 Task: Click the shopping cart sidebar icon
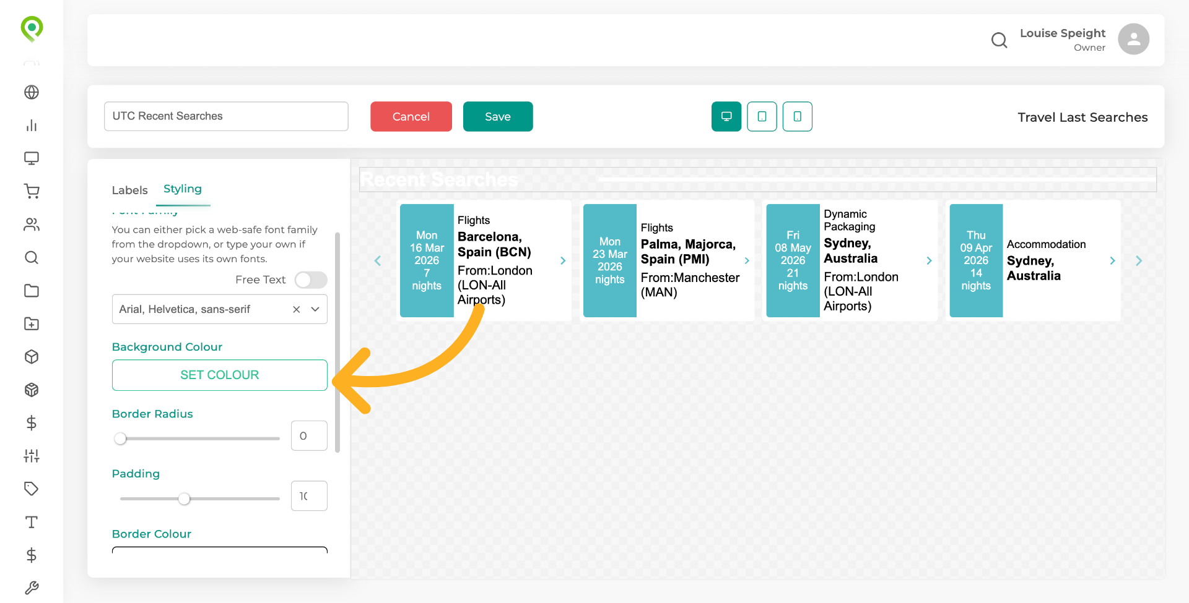[x=32, y=191]
